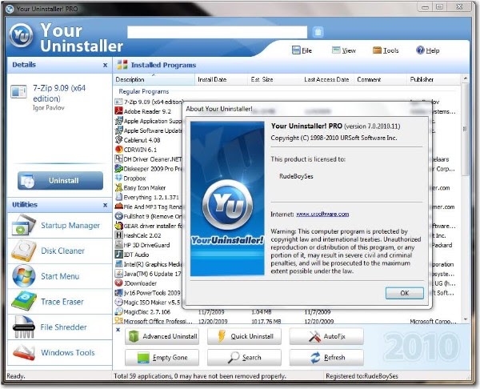The width and height of the screenshot is (480, 389).
Task: Select jv16 PowerTools 2009 icon
Action: [x=118, y=293]
